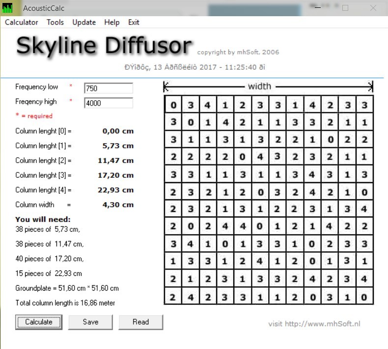The image size is (388, 349).
Task: Click the 22,93 cm column length value
Action: pyautogui.click(x=118, y=190)
